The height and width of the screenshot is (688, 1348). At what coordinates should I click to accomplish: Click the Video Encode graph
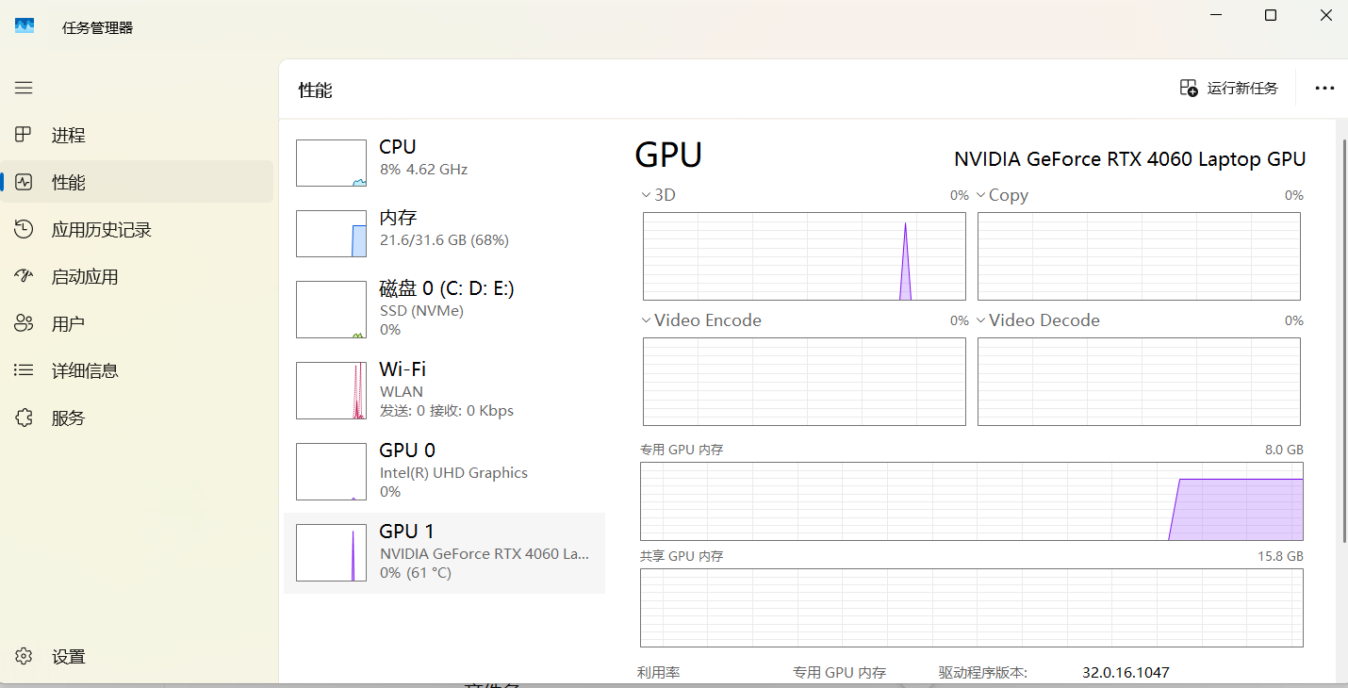point(804,382)
